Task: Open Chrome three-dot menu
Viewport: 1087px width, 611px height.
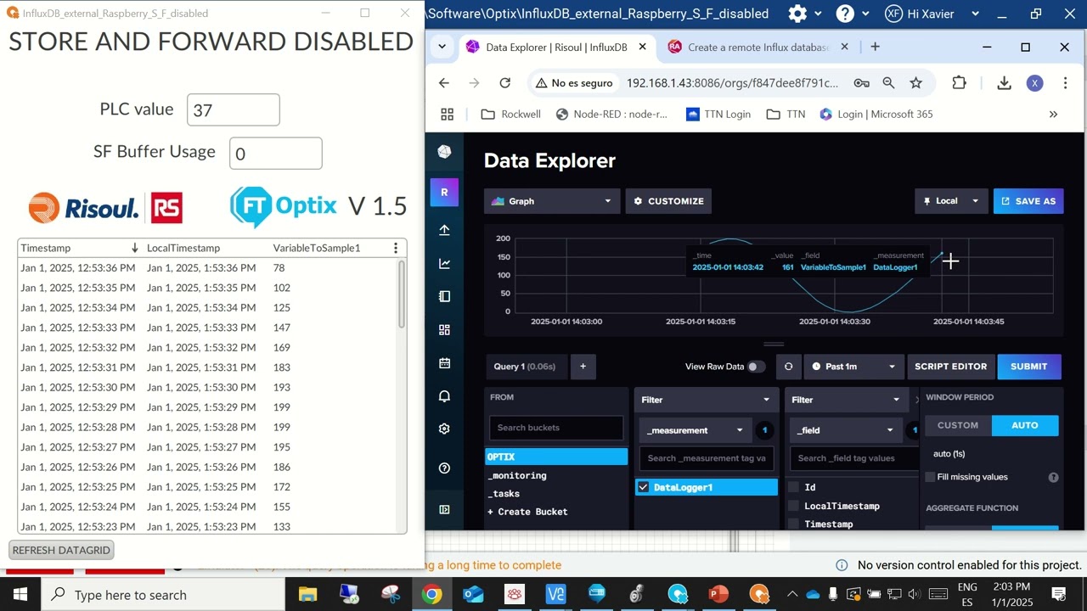Action: tap(1065, 82)
